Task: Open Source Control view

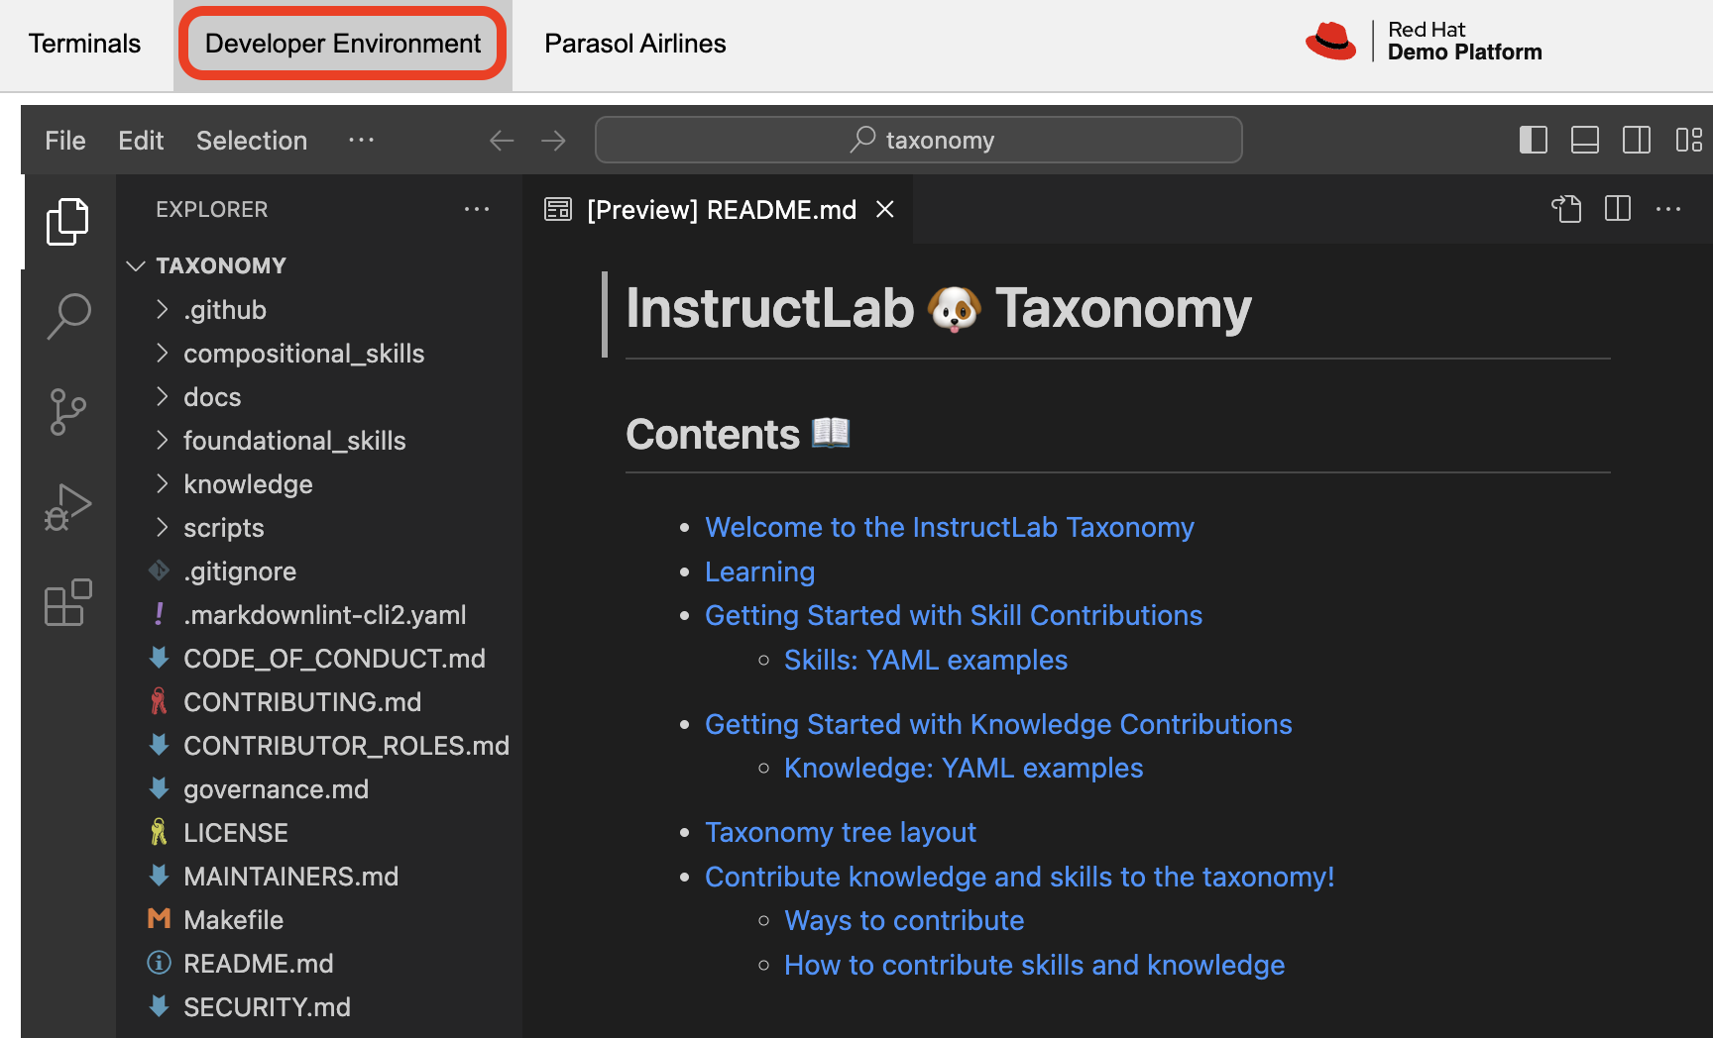Action: 67,412
